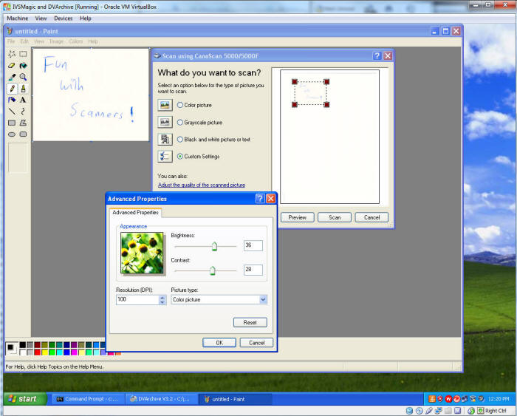This screenshot has height=416, width=517.
Task: Open the Picture type dropdown
Action: 263,299
